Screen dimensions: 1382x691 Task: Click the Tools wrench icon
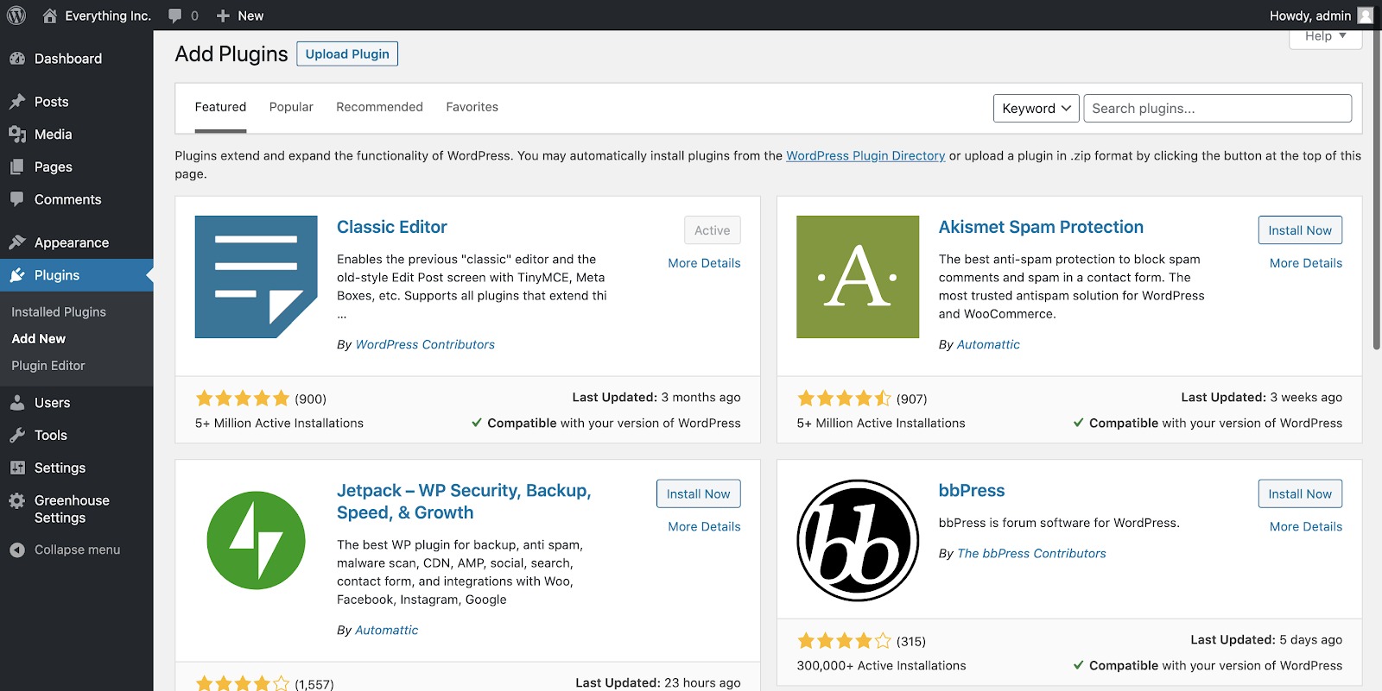click(17, 436)
